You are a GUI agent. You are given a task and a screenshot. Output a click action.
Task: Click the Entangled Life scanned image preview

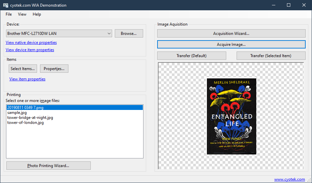point(232,117)
